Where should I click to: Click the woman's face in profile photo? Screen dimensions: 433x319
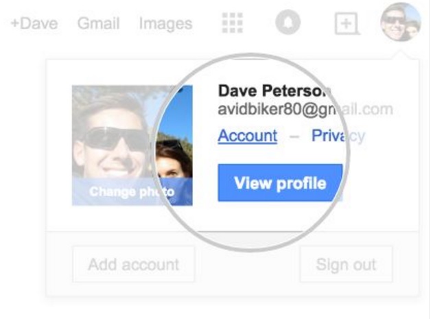pos(174,162)
